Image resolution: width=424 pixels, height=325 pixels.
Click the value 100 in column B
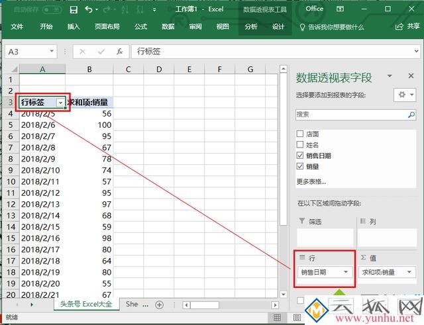(105, 125)
